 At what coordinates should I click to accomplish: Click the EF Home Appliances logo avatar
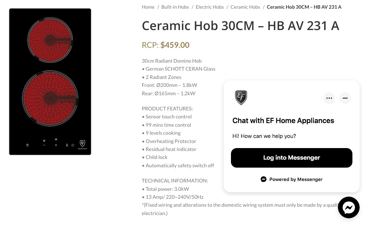[x=241, y=97]
